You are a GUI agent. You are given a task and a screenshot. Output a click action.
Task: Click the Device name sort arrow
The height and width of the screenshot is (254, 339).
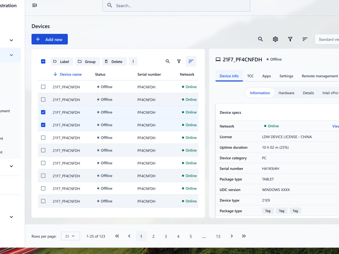[55, 74]
